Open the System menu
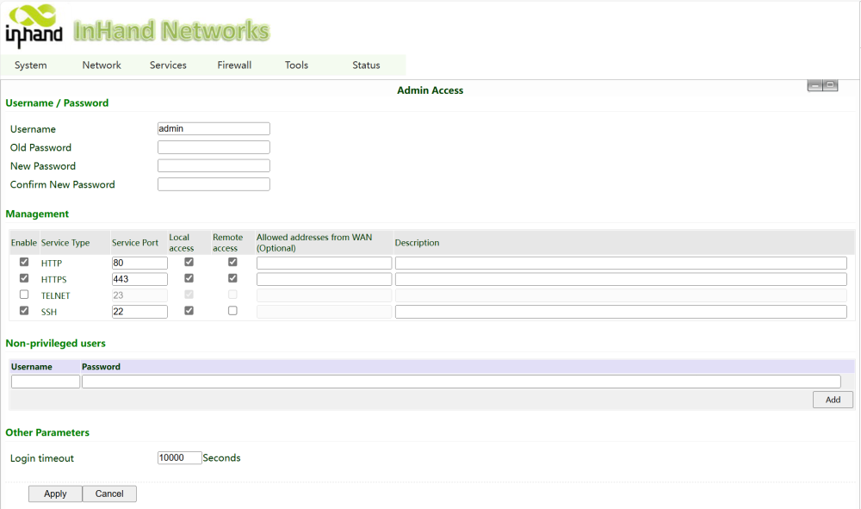The height and width of the screenshot is (509, 861). click(31, 65)
